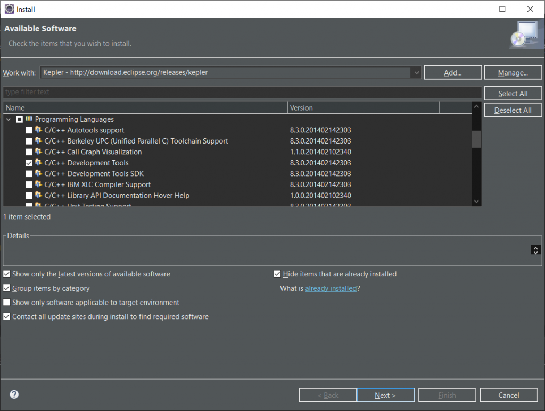Check C/C++ Autotools support

(29, 130)
